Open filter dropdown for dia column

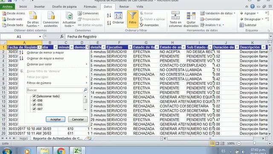[55, 47]
